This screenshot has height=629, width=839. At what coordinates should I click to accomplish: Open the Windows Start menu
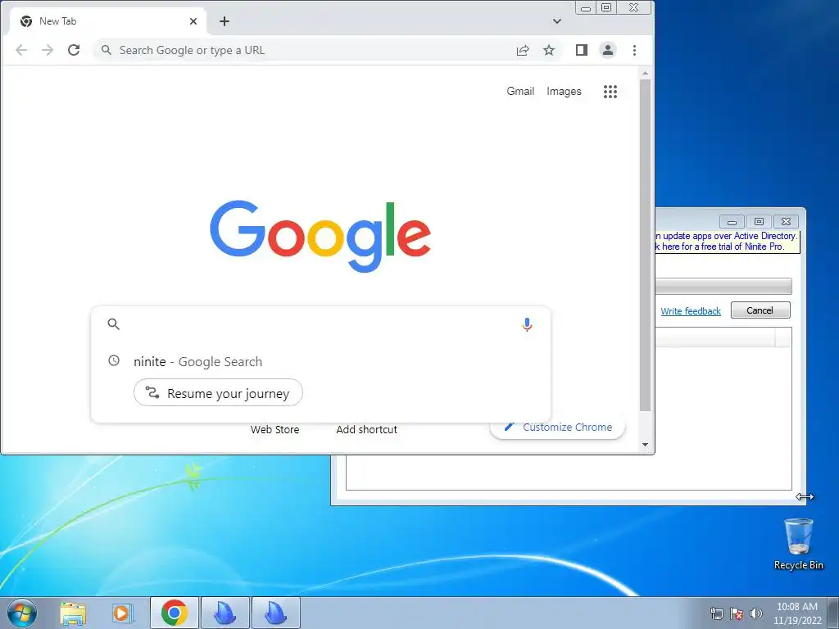(22, 613)
